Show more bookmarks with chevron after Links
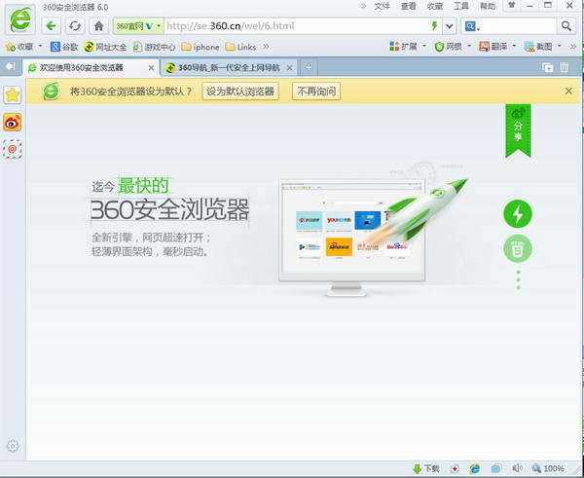 point(266,47)
